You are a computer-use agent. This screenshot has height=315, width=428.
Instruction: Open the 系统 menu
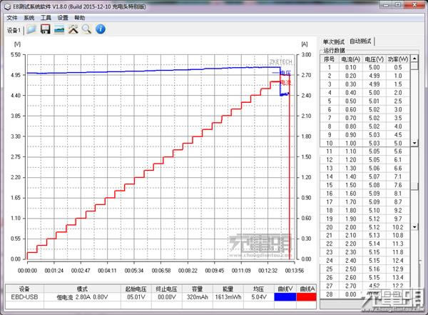tap(29, 17)
